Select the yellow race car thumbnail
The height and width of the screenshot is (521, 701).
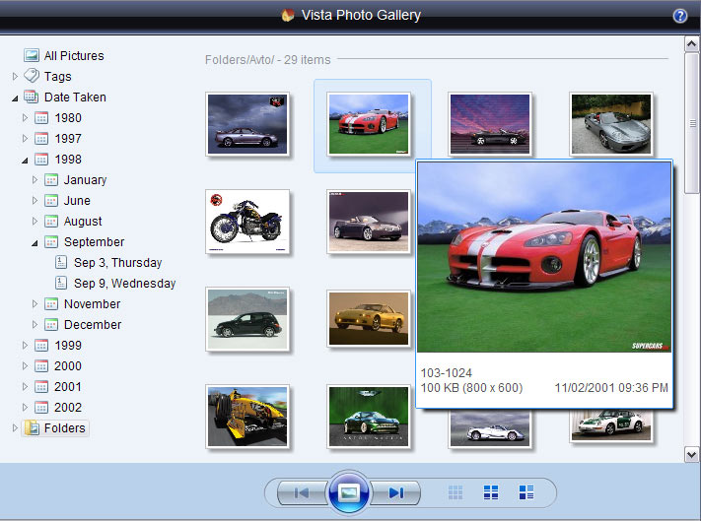[x=247, y=416]
